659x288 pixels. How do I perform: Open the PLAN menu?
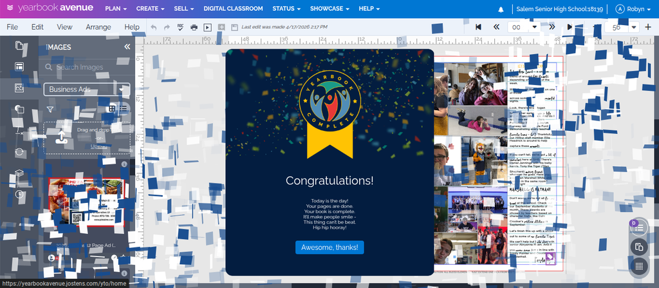coord(115,9)
